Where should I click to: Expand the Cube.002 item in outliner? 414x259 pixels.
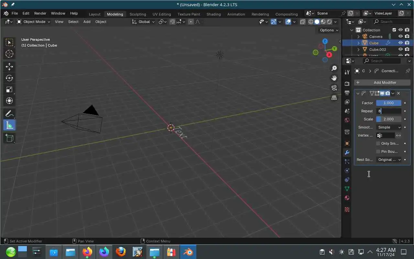(x=358, y=50)
